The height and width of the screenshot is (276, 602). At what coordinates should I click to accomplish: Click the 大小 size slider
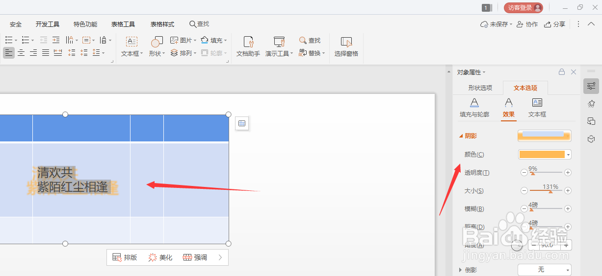point(546,190)
